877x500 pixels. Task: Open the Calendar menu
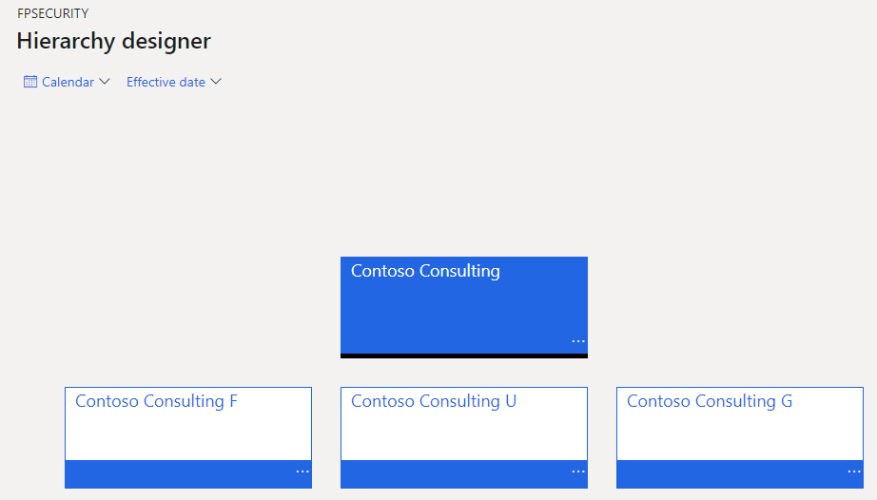pyautogui.click(x=68, y=82)
